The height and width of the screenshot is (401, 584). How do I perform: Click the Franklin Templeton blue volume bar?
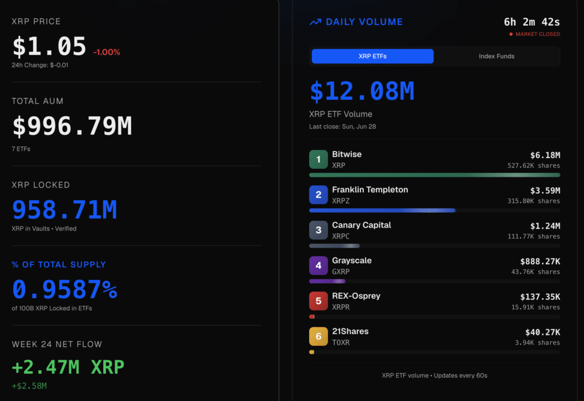[x=382, y=210]
